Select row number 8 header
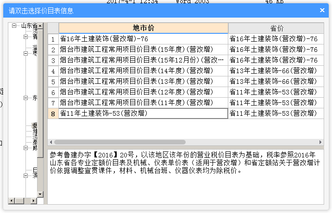Viewport: 332px width, 213px height. [x=53, y=114]
